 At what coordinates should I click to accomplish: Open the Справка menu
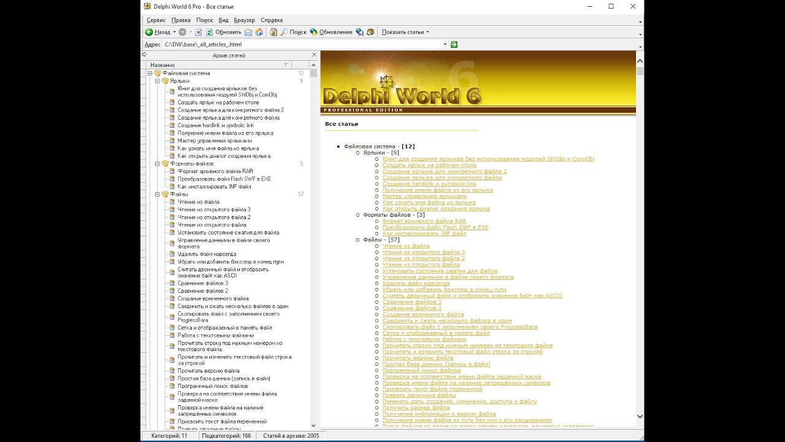pos(272,20)
